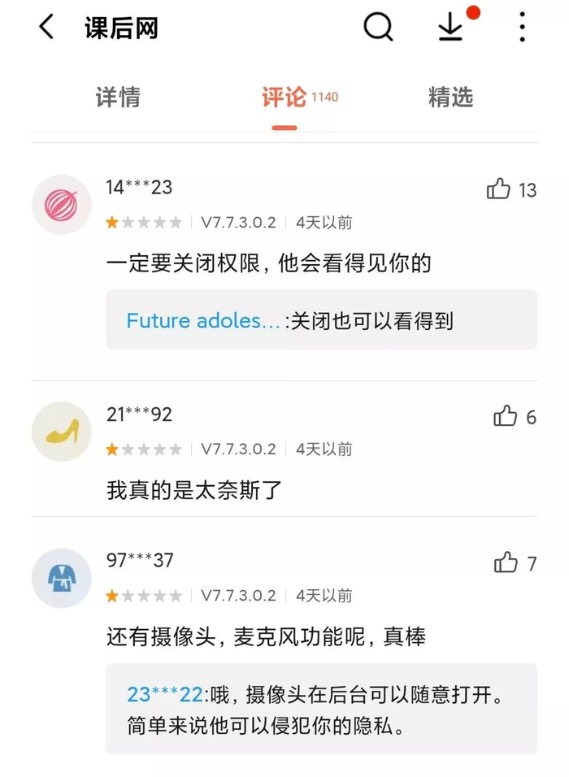
Task: Like the review by 14***23
Action: coord(498,190)
